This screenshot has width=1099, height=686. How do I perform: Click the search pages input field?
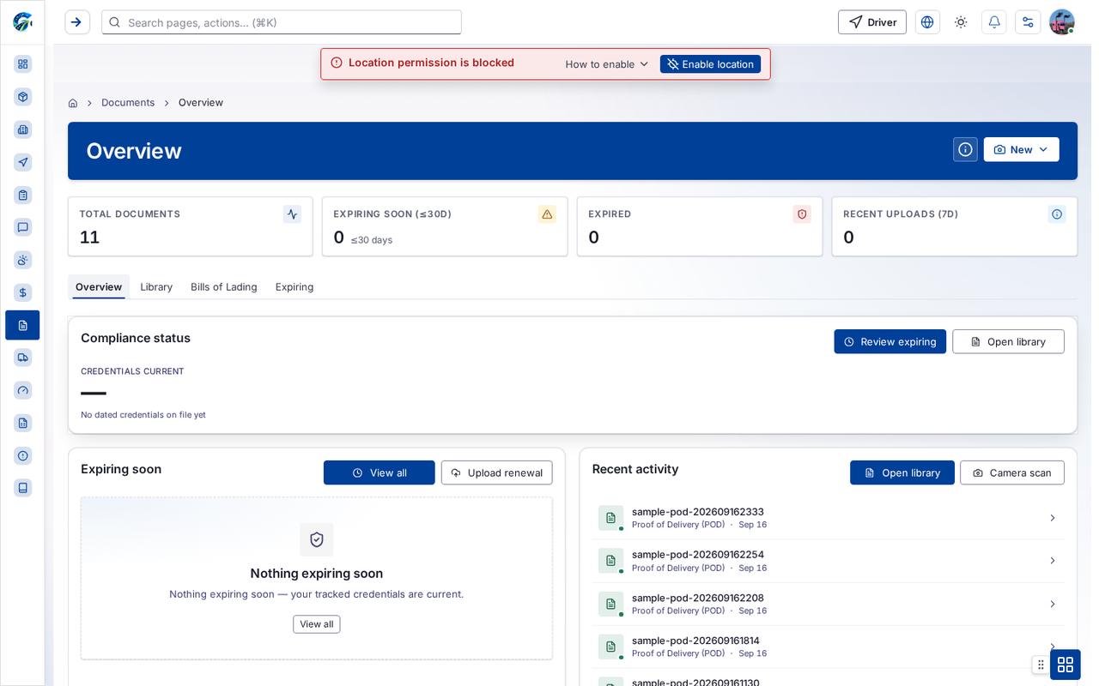coord(282,22)
